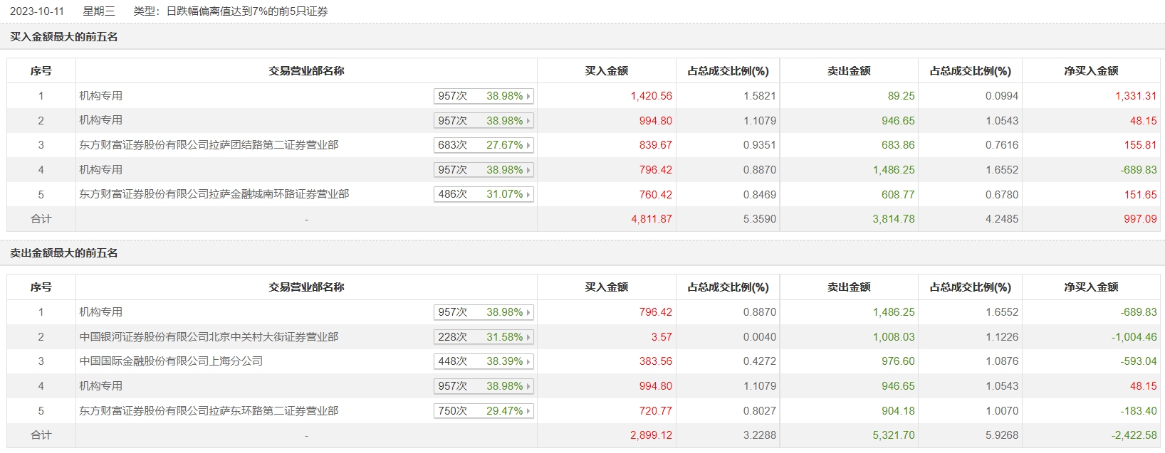Click the -1,004.46 net buy value
Screen dimensions: 1165x453
(1134, 337)
